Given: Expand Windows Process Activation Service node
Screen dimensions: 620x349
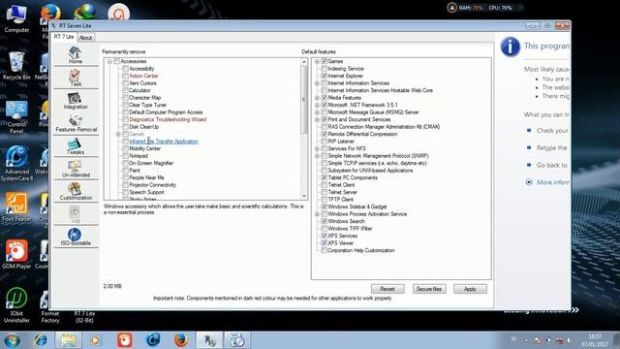Looking at the screenshot, I should pyautogui.click(x=317, y=214).
